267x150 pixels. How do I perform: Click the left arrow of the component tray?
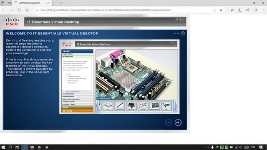97,106
